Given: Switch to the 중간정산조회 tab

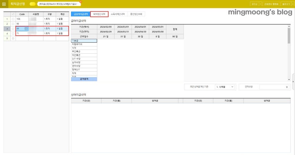Looking at the screenshot, I should pyautogui.click(x=136, y=14).
